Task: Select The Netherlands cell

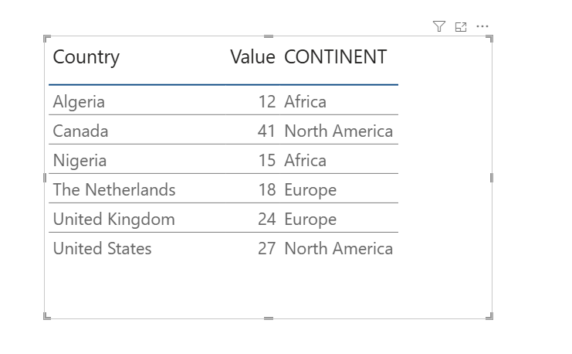Action: tap(114, 190)
